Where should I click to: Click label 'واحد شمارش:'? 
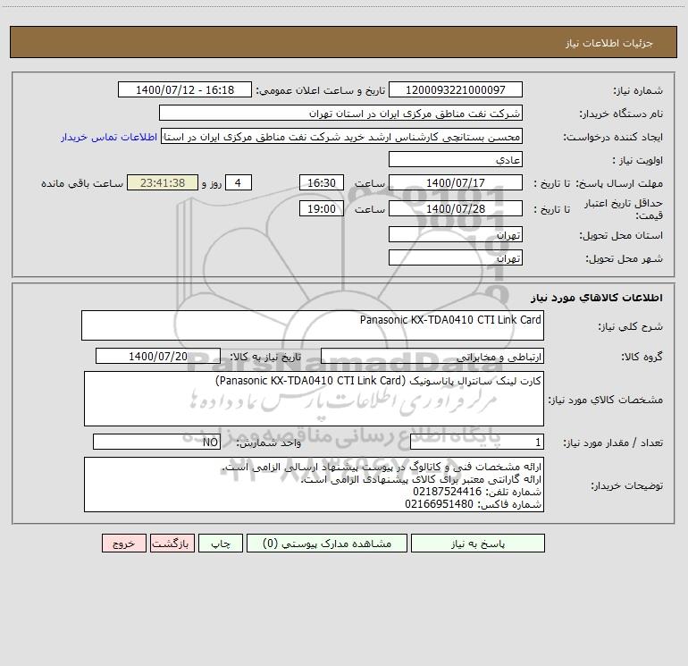269,443
